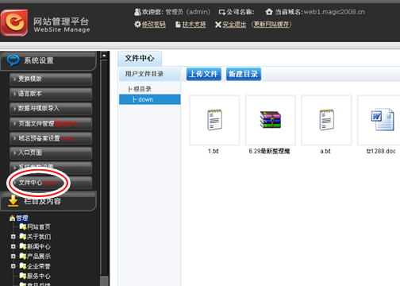
Task: Click the gear icon beside 修改密码
Action: 137,25
